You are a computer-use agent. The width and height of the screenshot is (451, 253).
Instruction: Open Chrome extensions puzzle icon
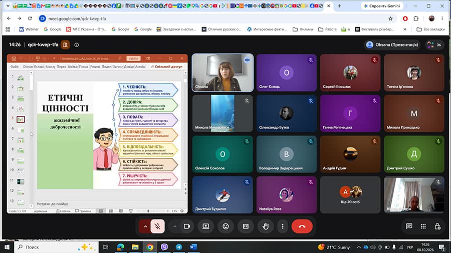click(x=416, y=18)
